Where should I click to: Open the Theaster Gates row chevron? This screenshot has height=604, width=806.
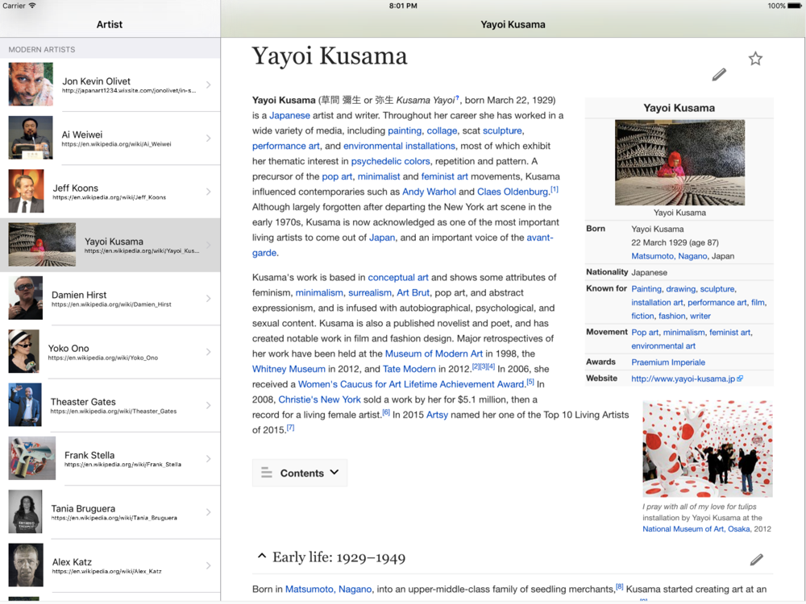[208, 405]
